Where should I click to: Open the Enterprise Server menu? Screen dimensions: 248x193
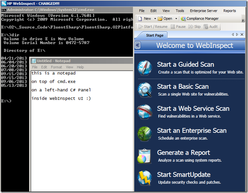point(203,11)
